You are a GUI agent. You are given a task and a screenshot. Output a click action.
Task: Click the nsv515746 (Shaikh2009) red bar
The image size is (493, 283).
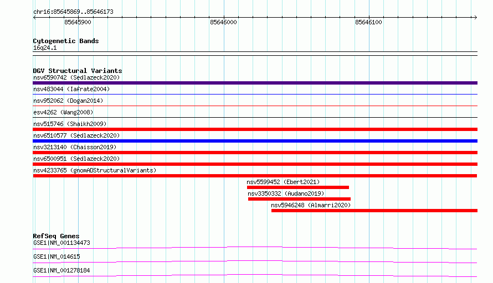(x=255, y=129)
